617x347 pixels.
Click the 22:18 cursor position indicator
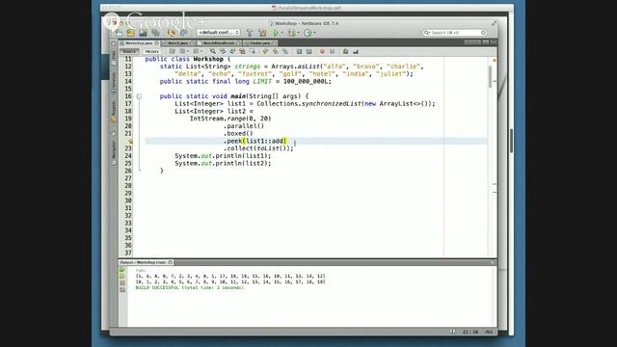(x=470, y=332)
